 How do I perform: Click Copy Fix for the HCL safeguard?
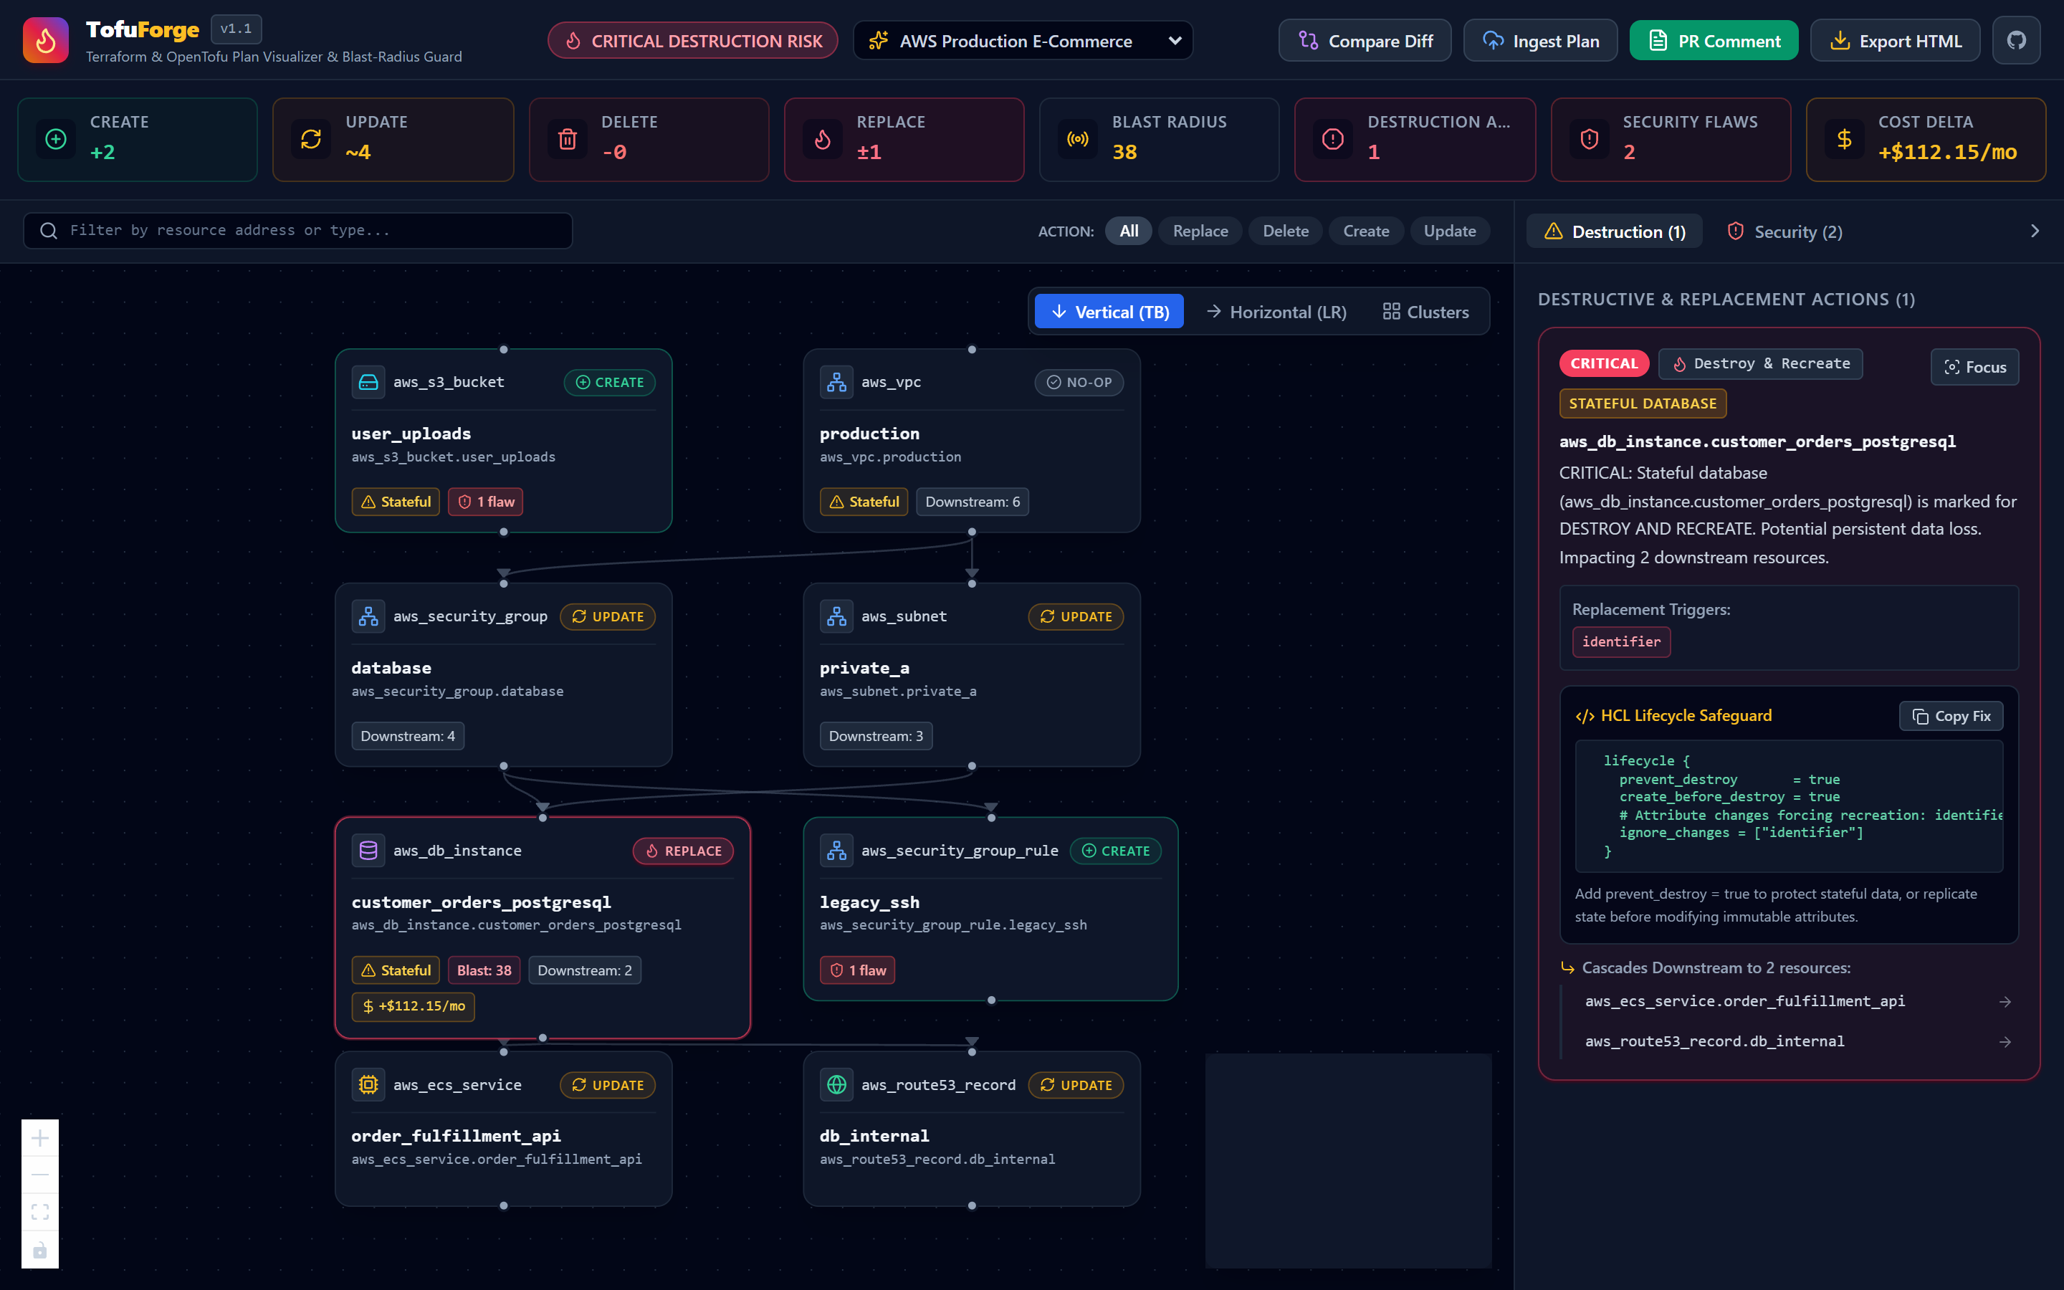coord(1951,716)
